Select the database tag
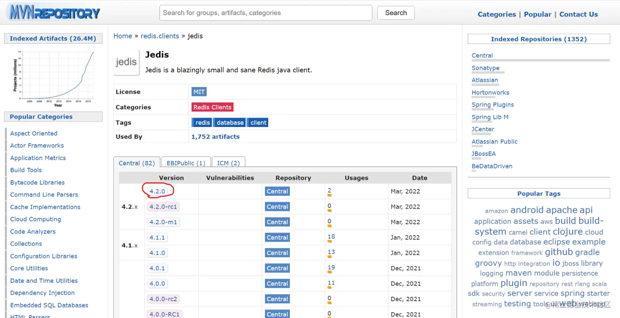This screenshot has height=318, width=620. [x=230, y=123]
